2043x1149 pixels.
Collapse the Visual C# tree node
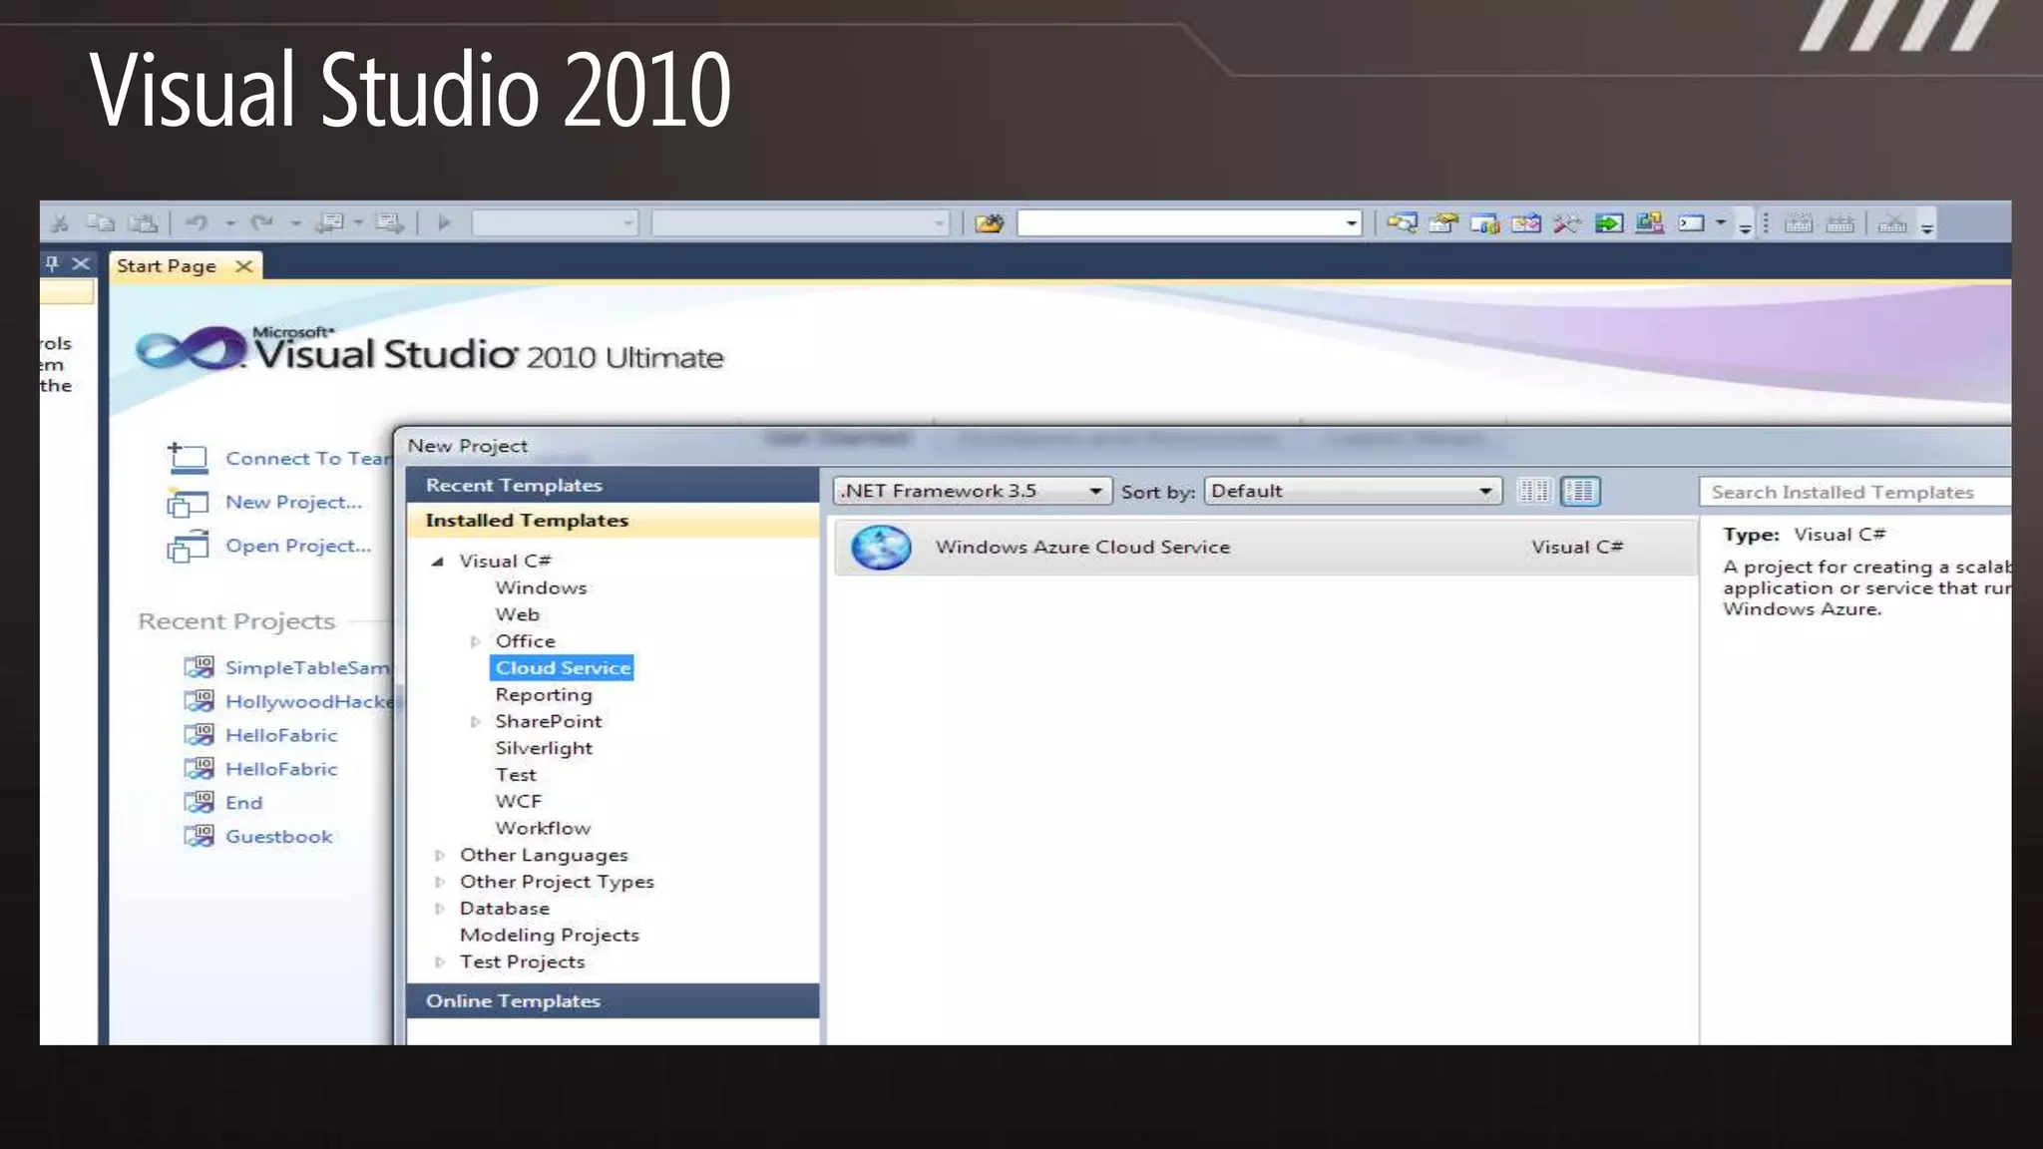click(437, 562)
